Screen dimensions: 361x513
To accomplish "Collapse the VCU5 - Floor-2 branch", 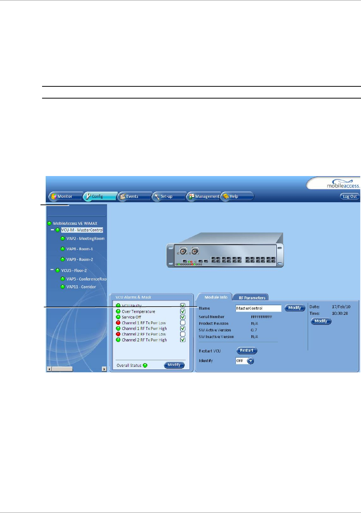I will tap(52, 270).
